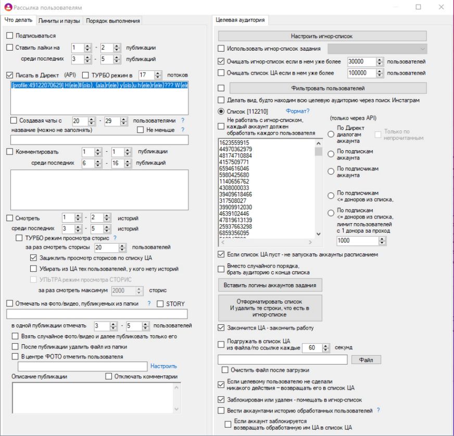The image size is (454, 436).
Task: Decrease the 30000 ignore-list limit with down arrow
Action: [380, 64]
